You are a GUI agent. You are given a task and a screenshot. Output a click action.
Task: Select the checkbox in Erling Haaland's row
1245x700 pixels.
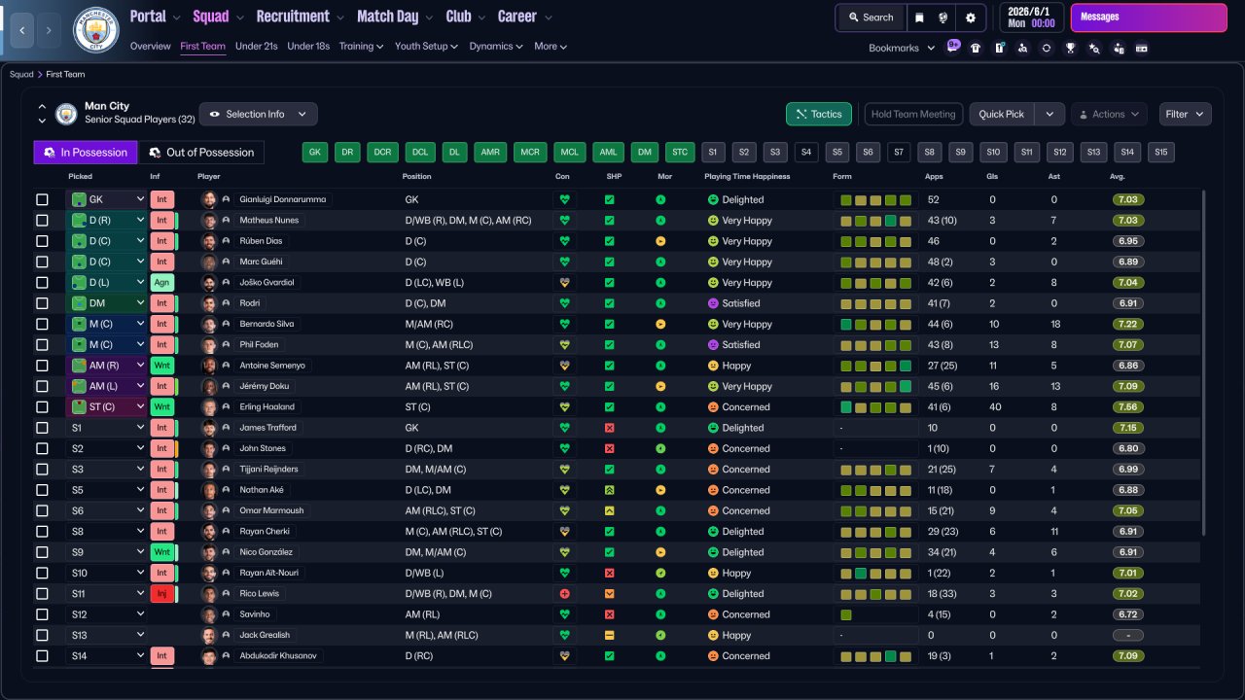tap(42, 407)
